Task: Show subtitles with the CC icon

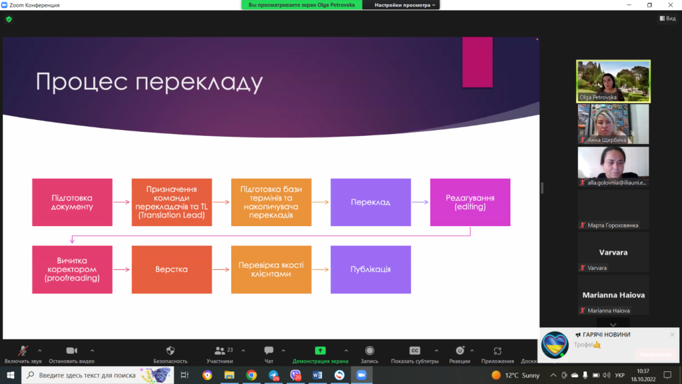Action: pyautogui.click(x=414, y=351)
